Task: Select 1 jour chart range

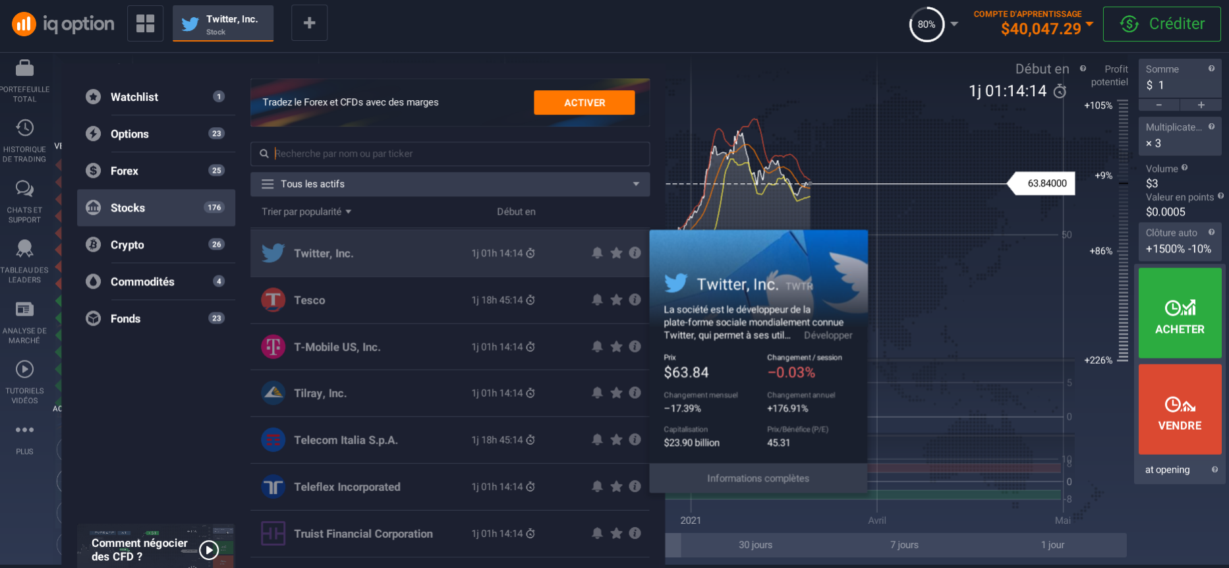Action: [1052, 545]
